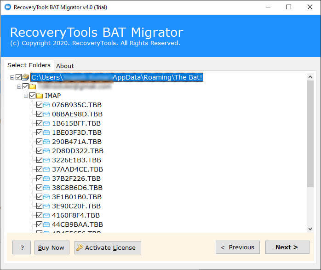Viewport: 321px width, 270px height.
Task: Select the 4160F8F4.TBB file name
Action: [x=76, y=215]
